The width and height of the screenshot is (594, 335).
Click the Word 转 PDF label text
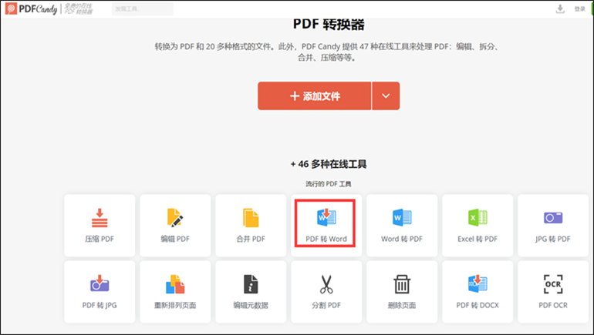402,239
